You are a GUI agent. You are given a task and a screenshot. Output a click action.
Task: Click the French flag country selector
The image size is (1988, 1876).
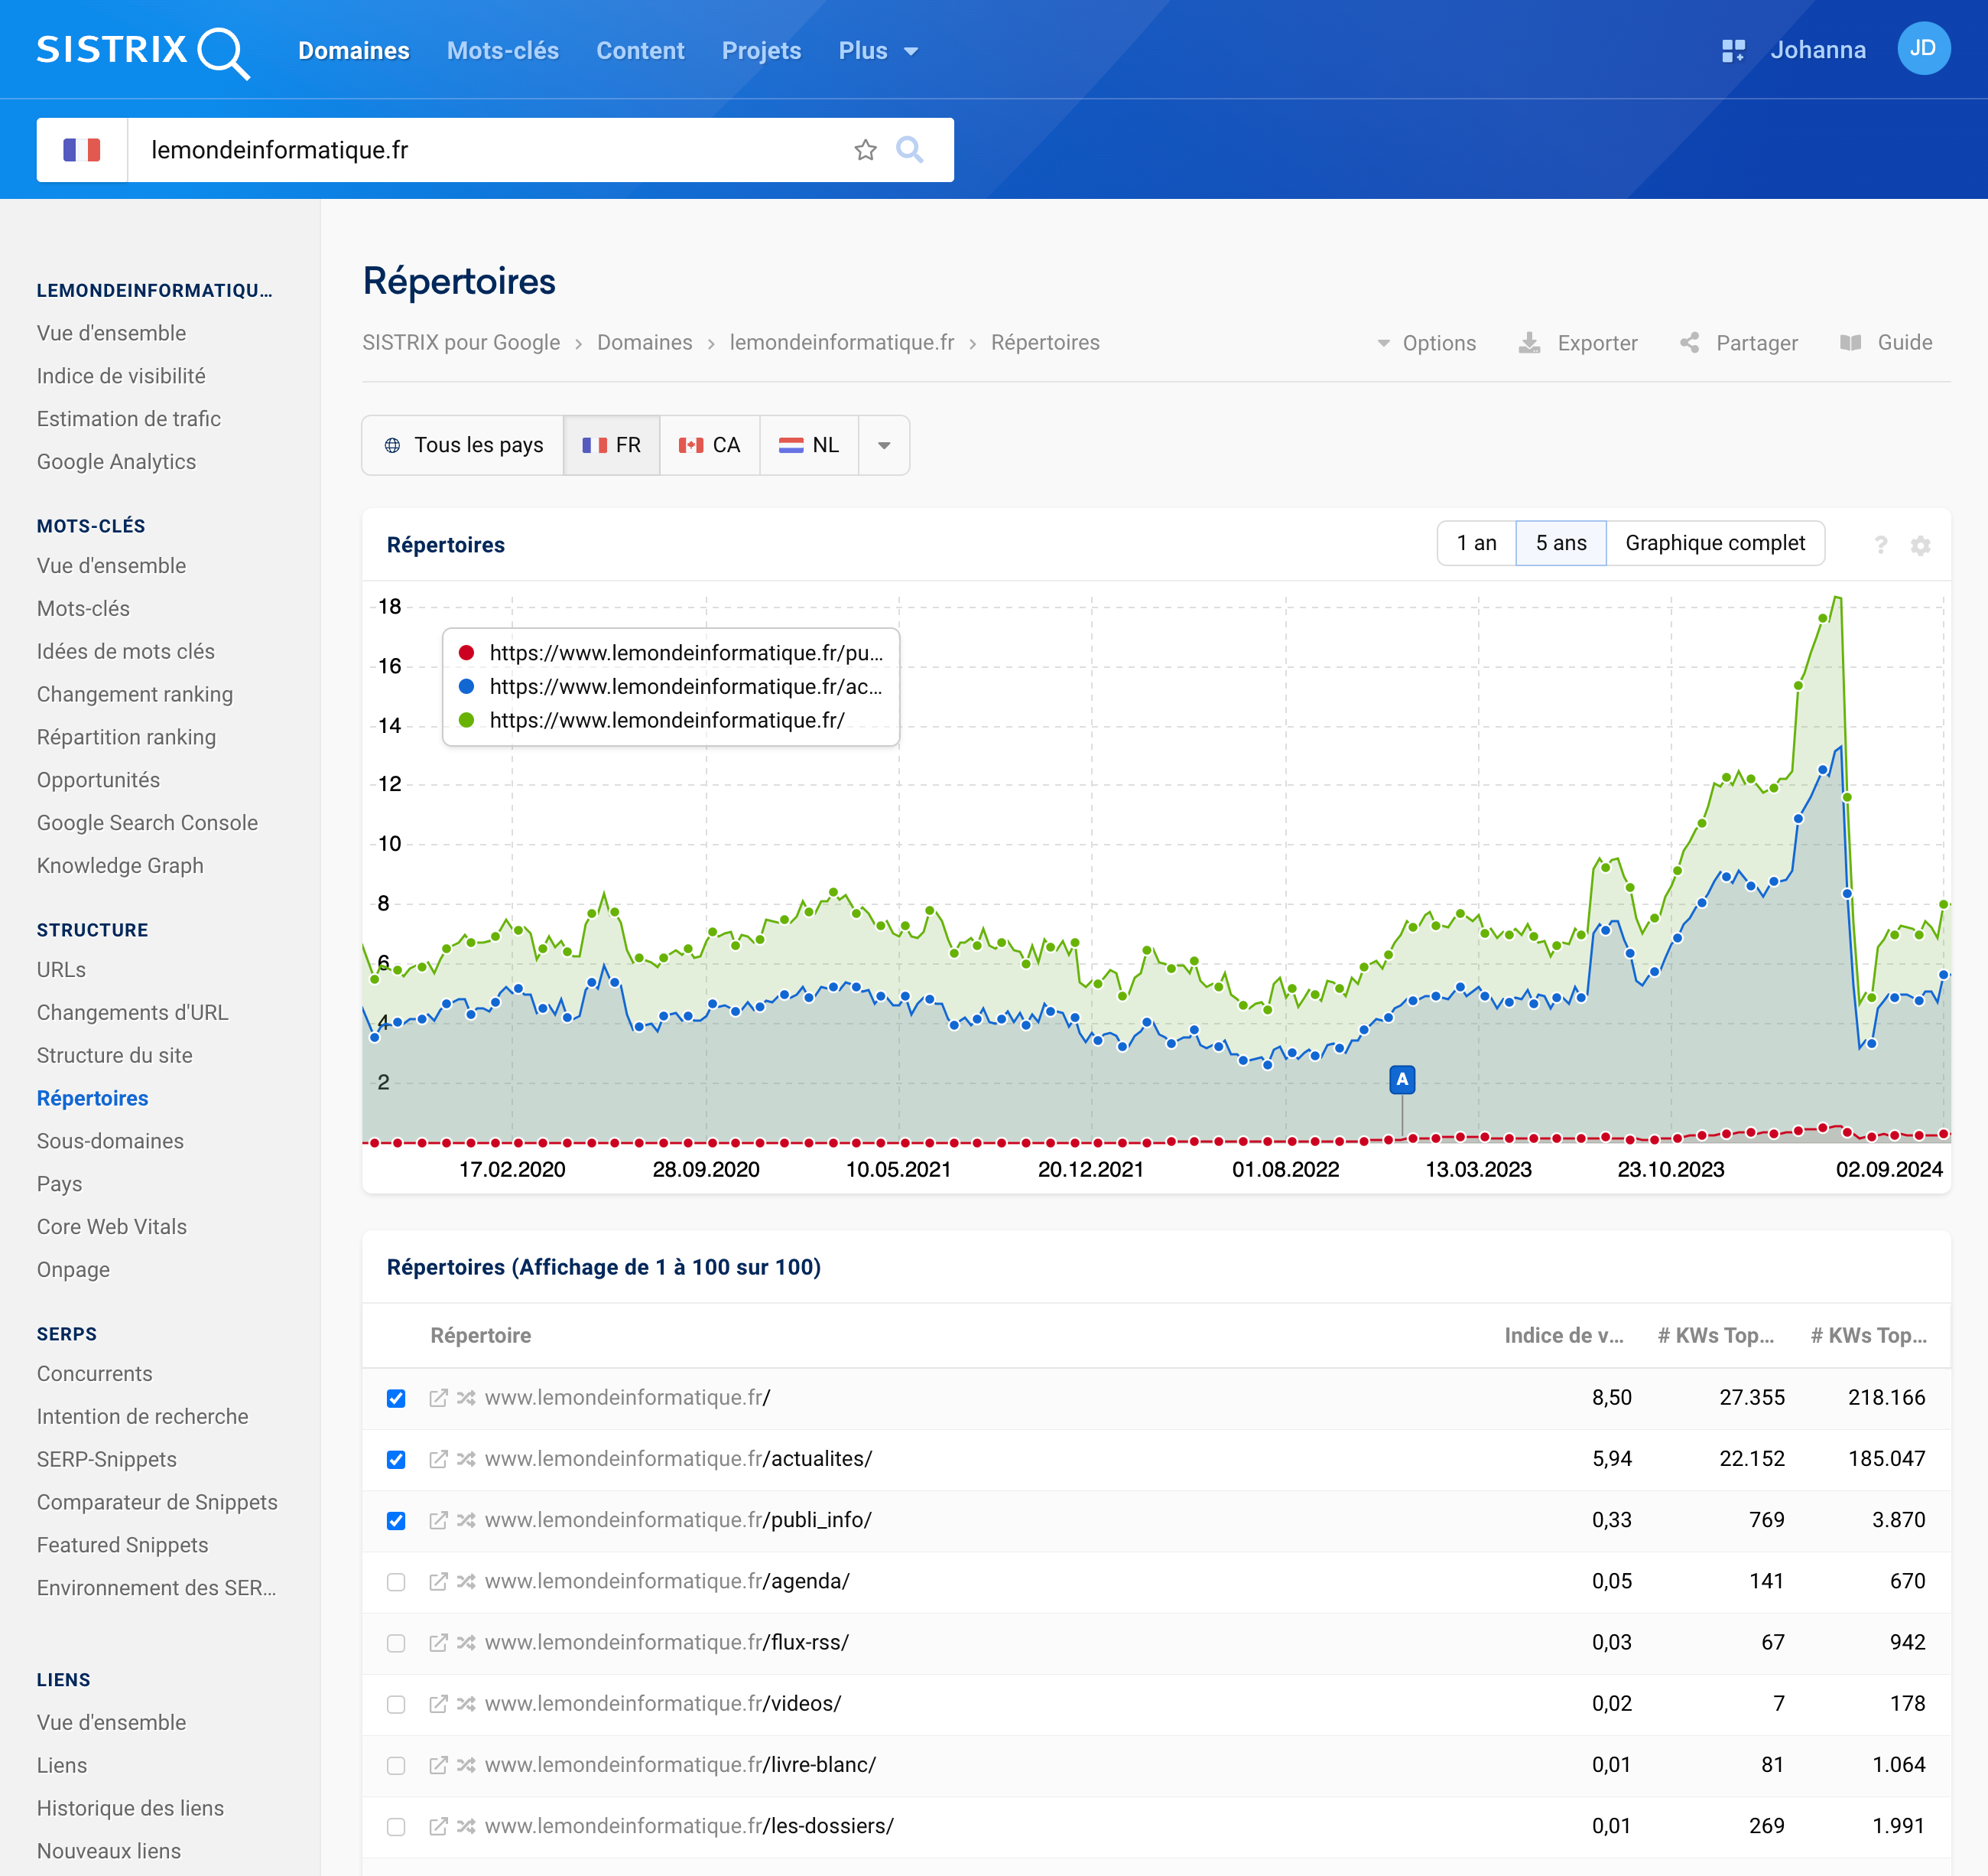[x=82, y=150]
